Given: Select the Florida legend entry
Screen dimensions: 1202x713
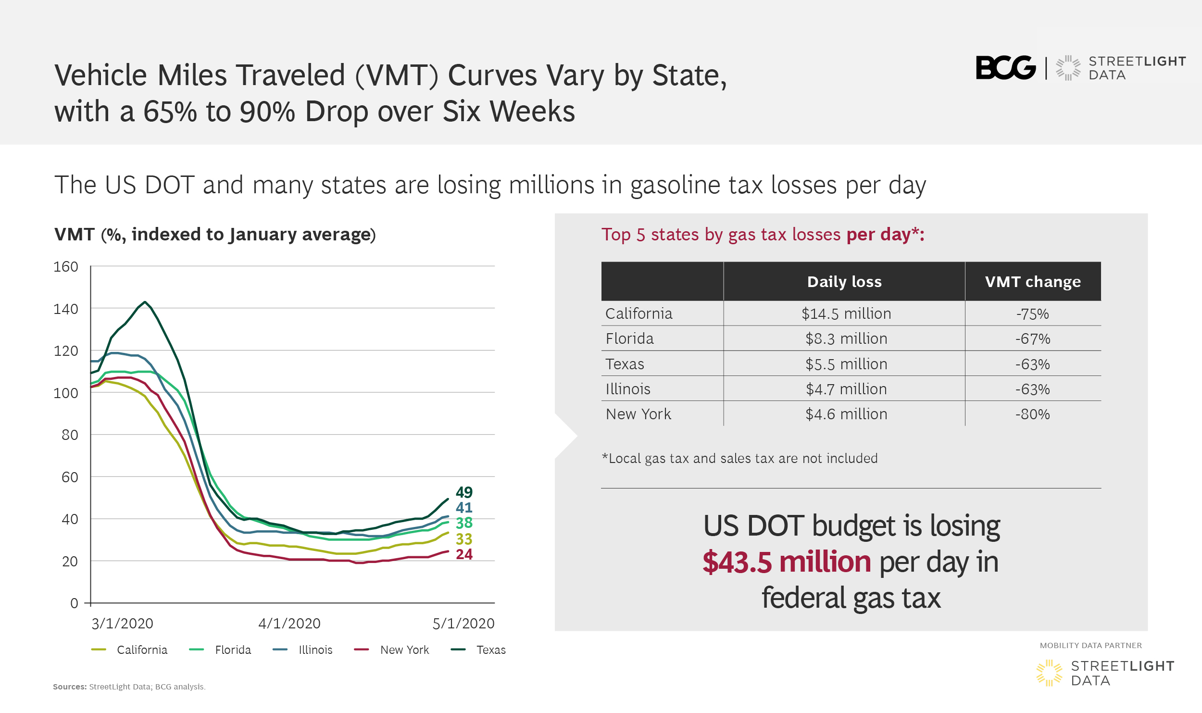Looking at the screenshot, I should click(x=220, y=650).
